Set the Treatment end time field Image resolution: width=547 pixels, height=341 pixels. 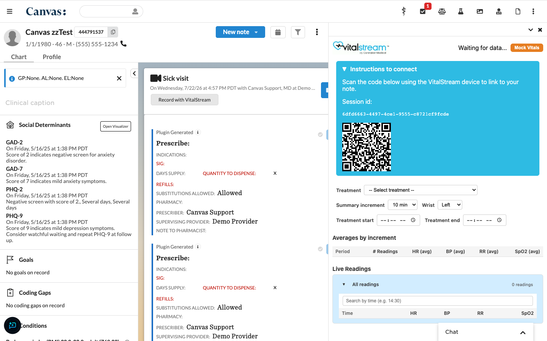(485, 220)
